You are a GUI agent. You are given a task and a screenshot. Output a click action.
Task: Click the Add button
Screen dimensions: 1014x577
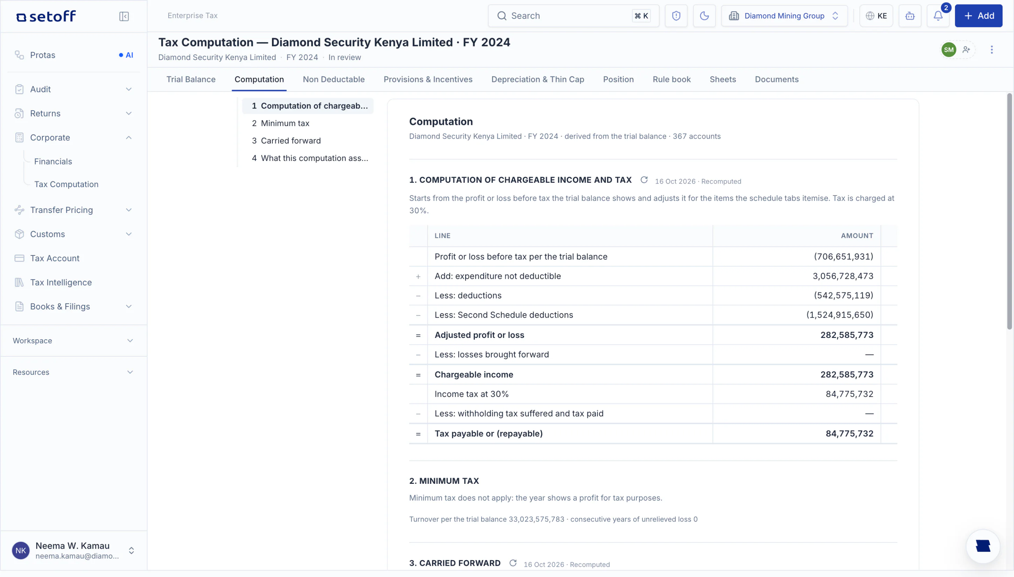coord(978,16)
